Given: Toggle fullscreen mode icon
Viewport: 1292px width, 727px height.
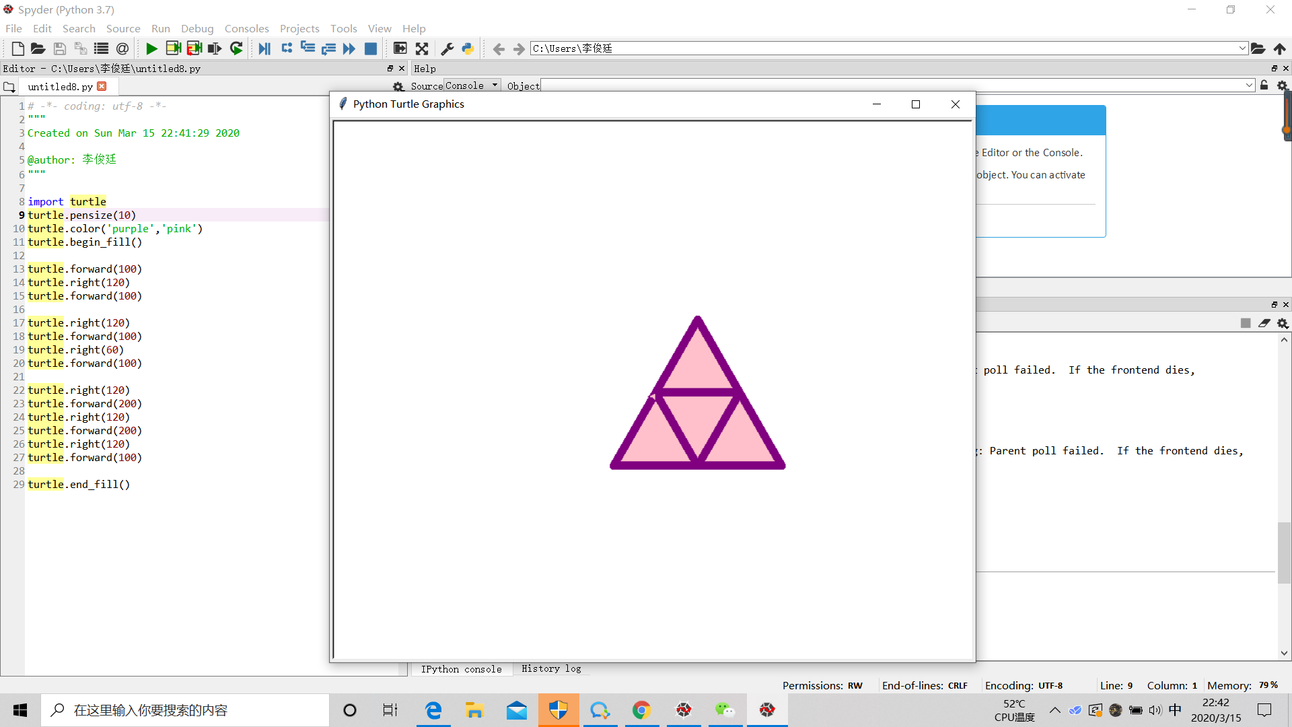Looking at the screenshot, I should [x=422, y=48].
